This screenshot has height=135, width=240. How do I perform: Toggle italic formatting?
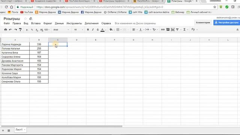click(93, 30)
